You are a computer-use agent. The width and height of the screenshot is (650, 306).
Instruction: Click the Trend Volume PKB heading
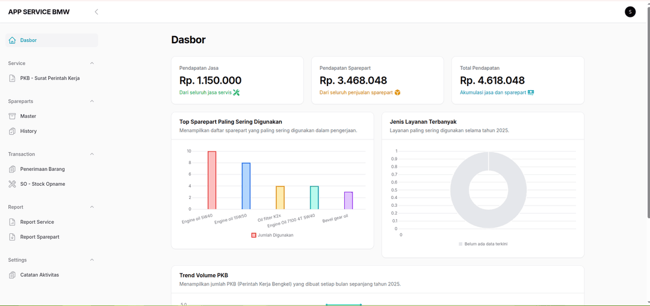click(203, 275)
